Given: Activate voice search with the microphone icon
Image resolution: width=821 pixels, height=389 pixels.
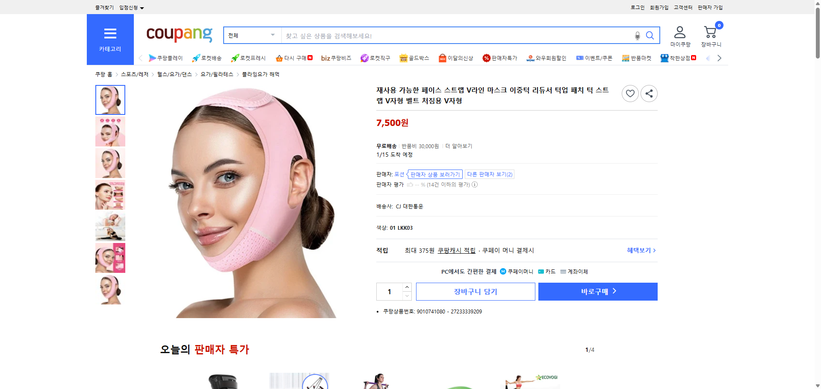Looking at the screenshot, I should [637, 35].
